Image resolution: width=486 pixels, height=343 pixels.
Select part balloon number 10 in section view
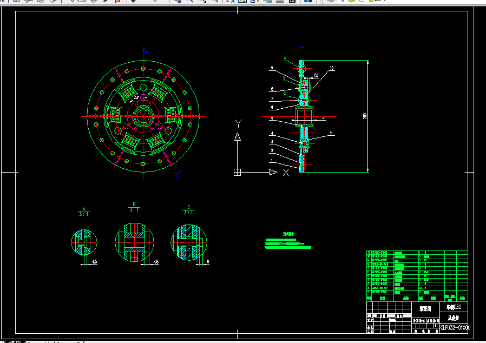332,68
